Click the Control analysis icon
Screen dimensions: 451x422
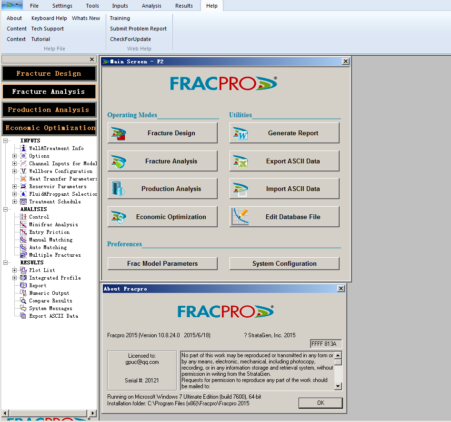[x=23, y=217]
